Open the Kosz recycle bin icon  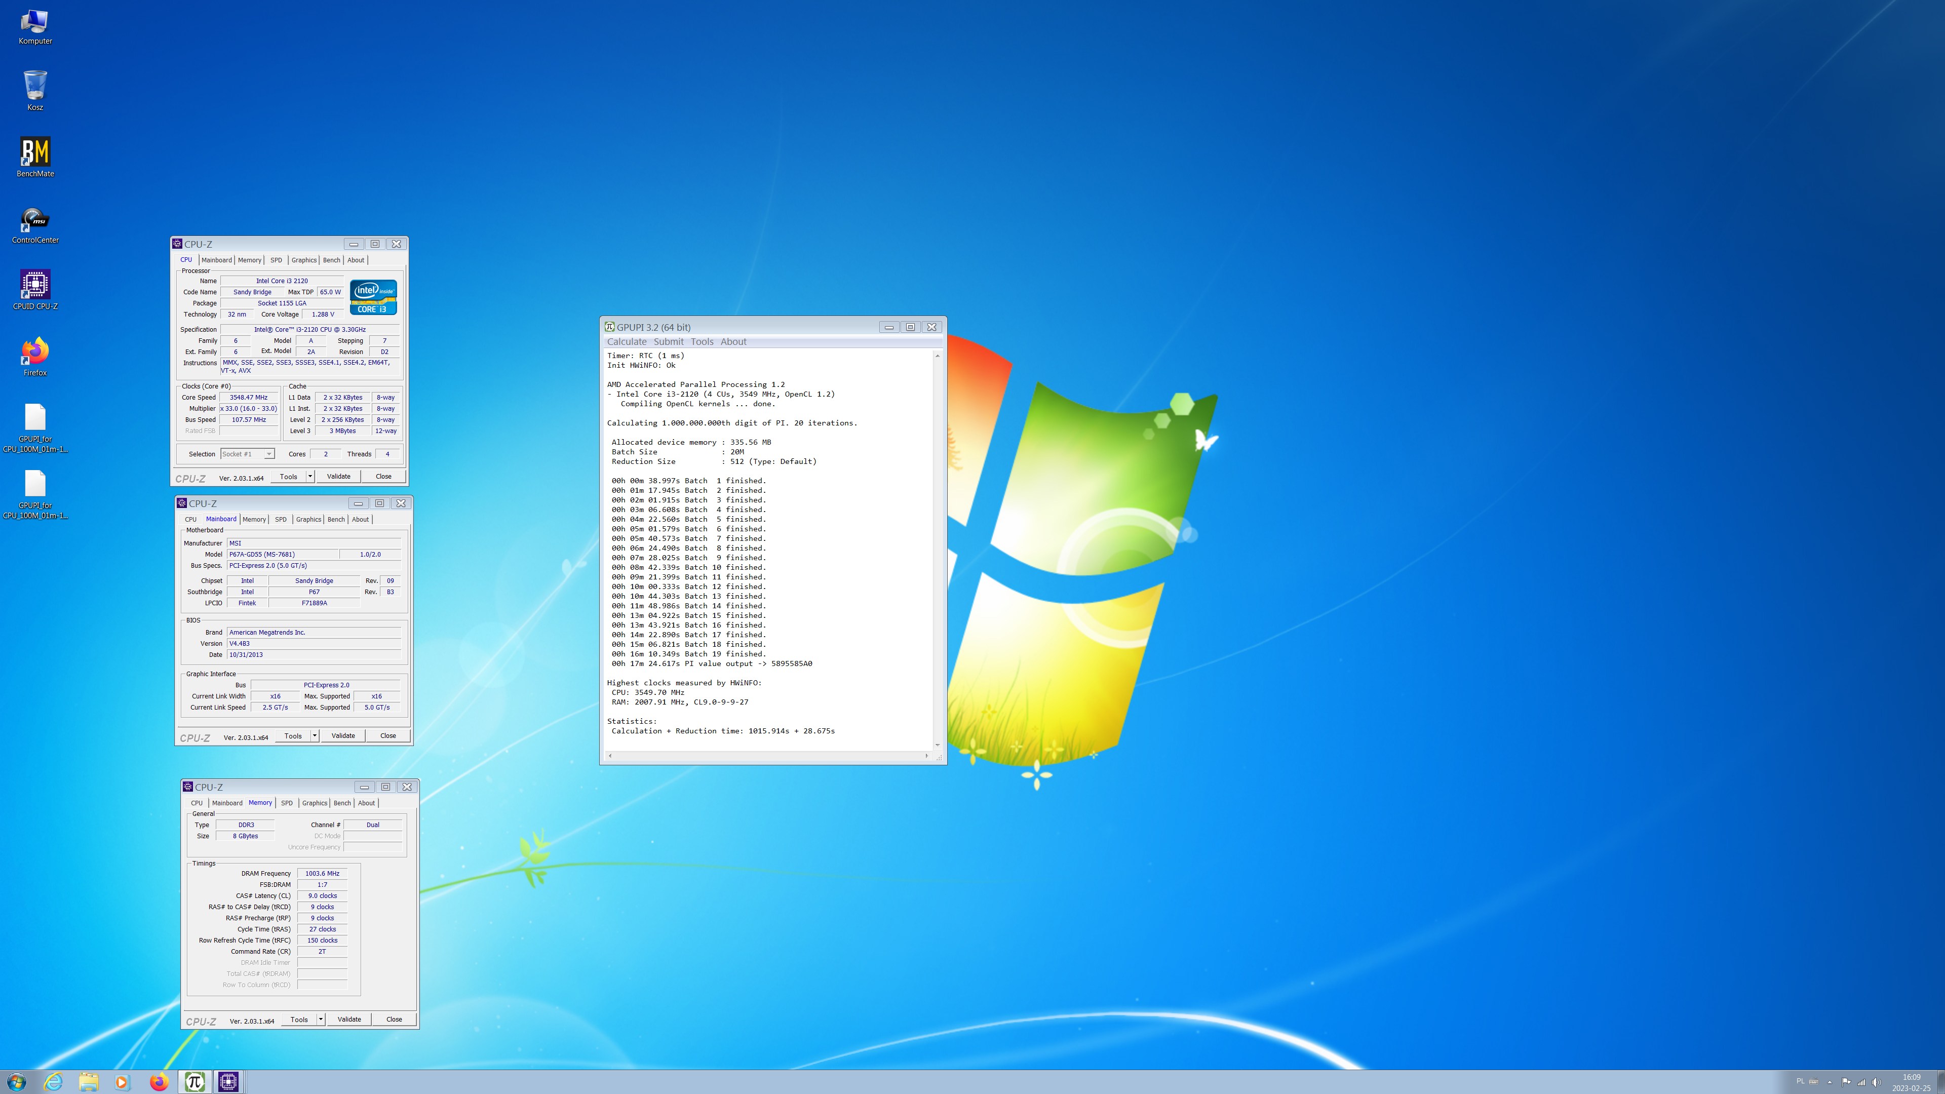[x=35, y=91]
